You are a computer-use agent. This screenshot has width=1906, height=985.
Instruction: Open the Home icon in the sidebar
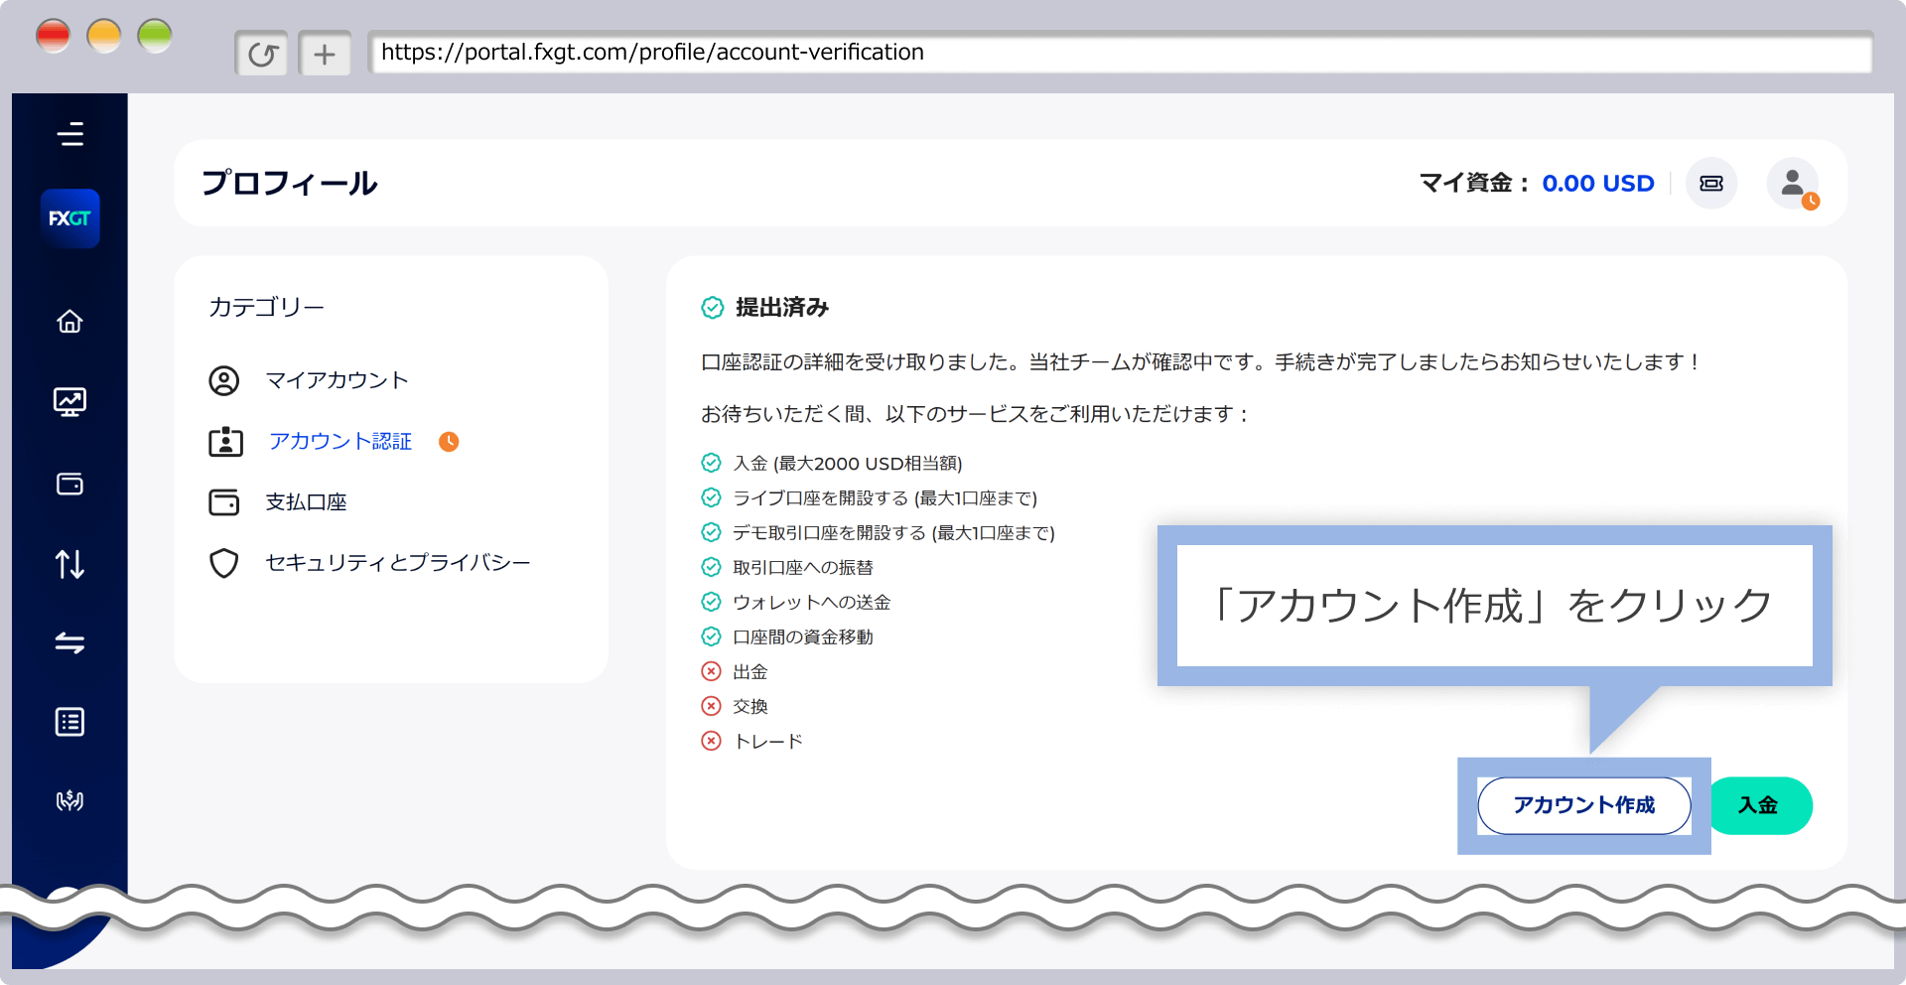click(69, 321)
